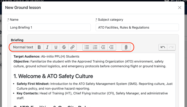Screen dimensions: 187x107
Task: Click the Key Contacts bullet text
Action: pyautogui.click(x=92, y=96)
